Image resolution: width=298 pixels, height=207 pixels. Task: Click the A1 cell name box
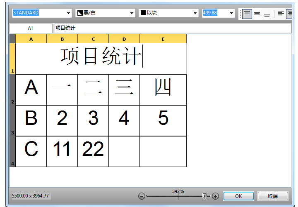31,28
